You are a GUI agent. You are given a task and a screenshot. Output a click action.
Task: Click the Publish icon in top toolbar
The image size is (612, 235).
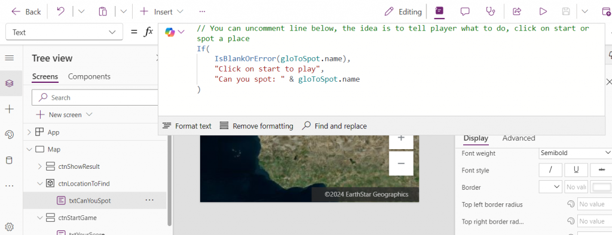click(606, 12)
